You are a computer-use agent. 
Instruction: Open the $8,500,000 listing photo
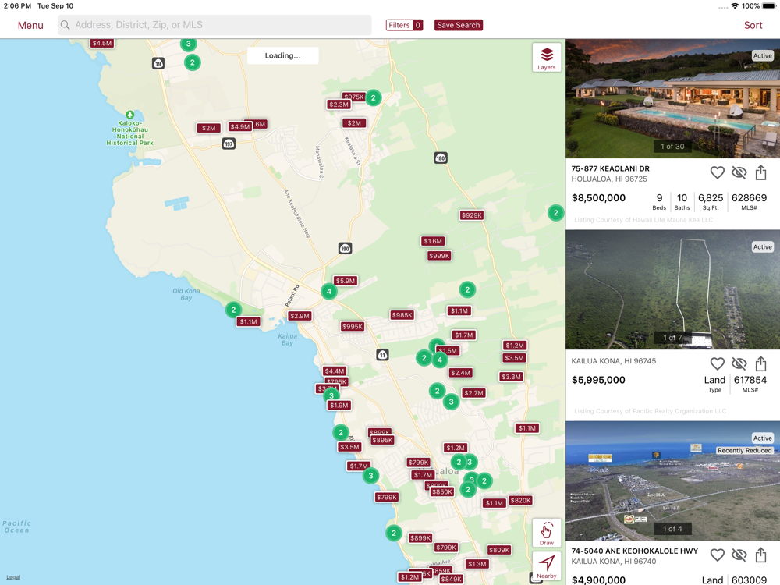(x=672, y=98)
